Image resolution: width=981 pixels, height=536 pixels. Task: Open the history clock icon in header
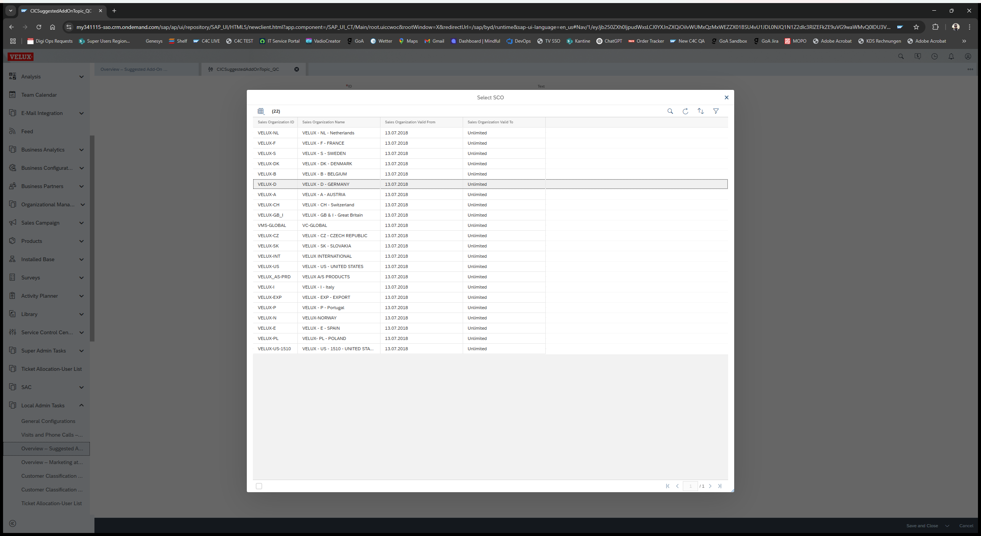tap(934, 56)
